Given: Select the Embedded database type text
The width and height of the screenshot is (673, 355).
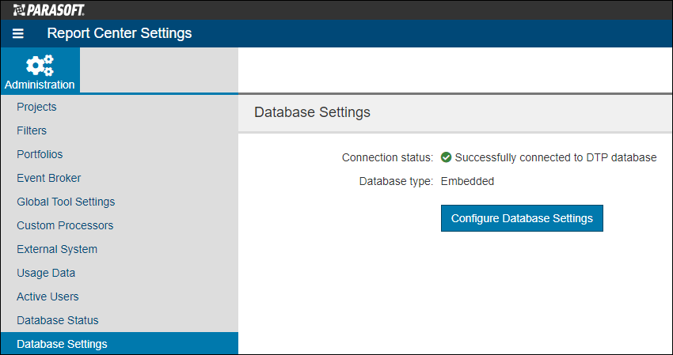Looking at the screenshot, I should click(467, 181).
